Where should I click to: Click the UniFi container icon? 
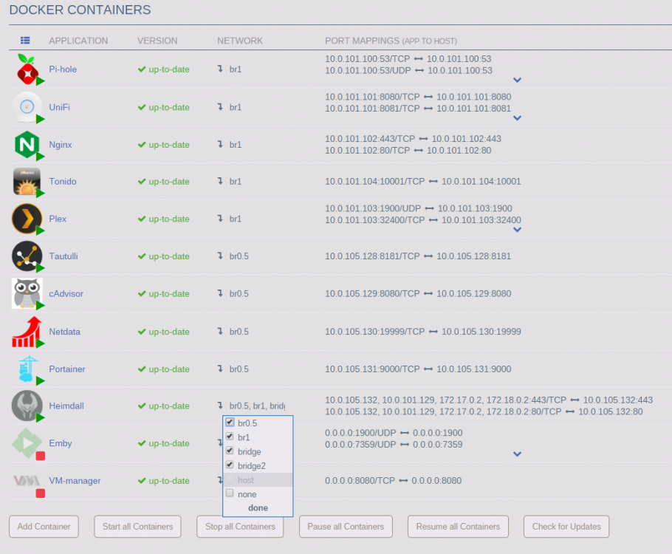pos(27,107)
